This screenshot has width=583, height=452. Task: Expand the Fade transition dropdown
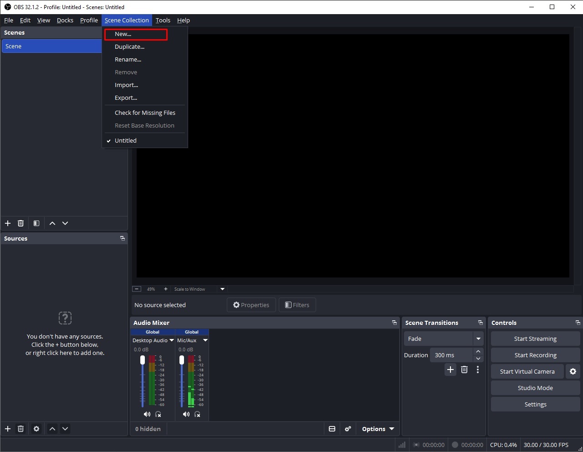pos(478,339)
